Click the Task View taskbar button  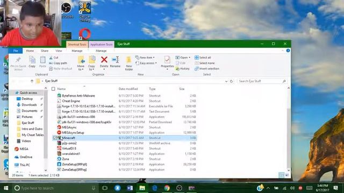105,188
